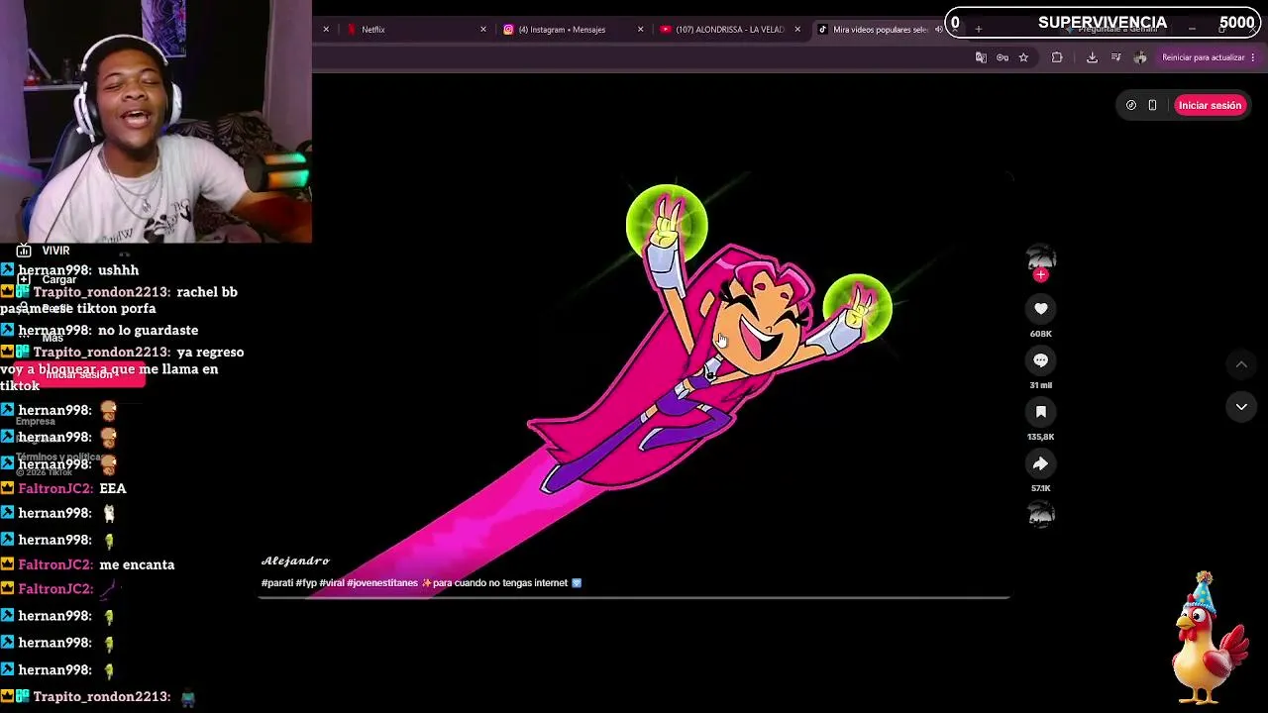Go to the previous video with the up chevron
The height and width of the screenshot is (713, 1268).
click(x=1241, y=364)
